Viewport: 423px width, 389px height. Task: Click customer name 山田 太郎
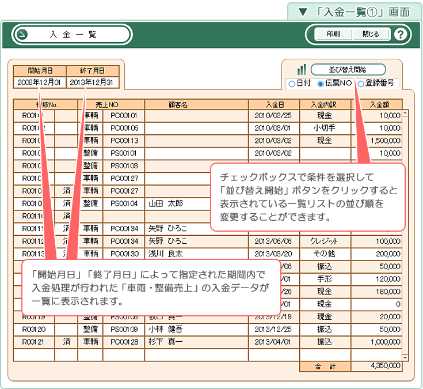coord(166,203)
